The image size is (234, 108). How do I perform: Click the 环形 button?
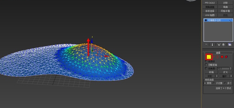click(210, 76)
